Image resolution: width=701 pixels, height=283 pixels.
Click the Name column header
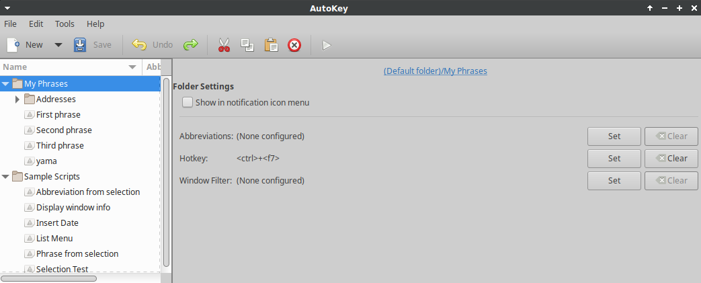[x=71, y=67]
